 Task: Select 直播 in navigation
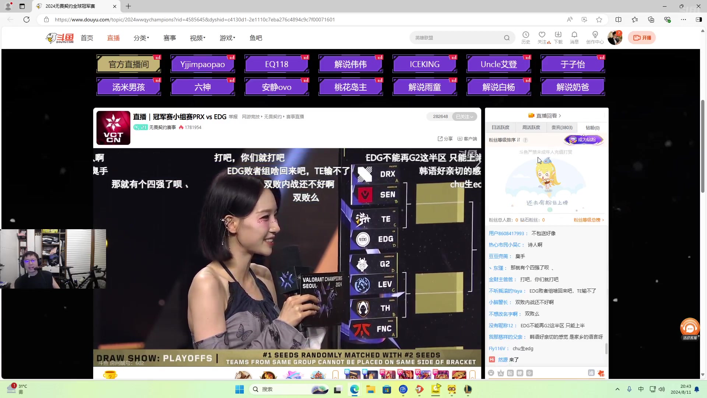(113, 38)
